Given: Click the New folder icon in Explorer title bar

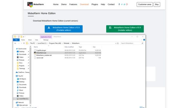Looking at the screenshot, I should coord(21,37).
